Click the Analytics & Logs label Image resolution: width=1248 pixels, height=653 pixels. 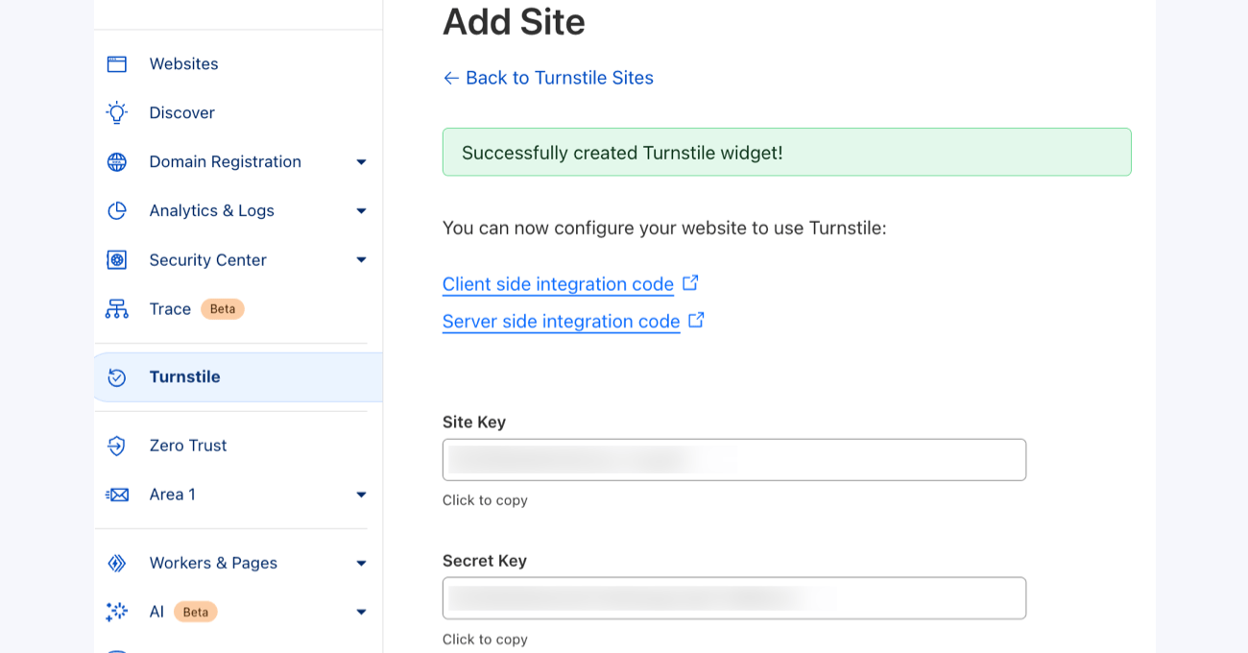(x=211, y=211)
